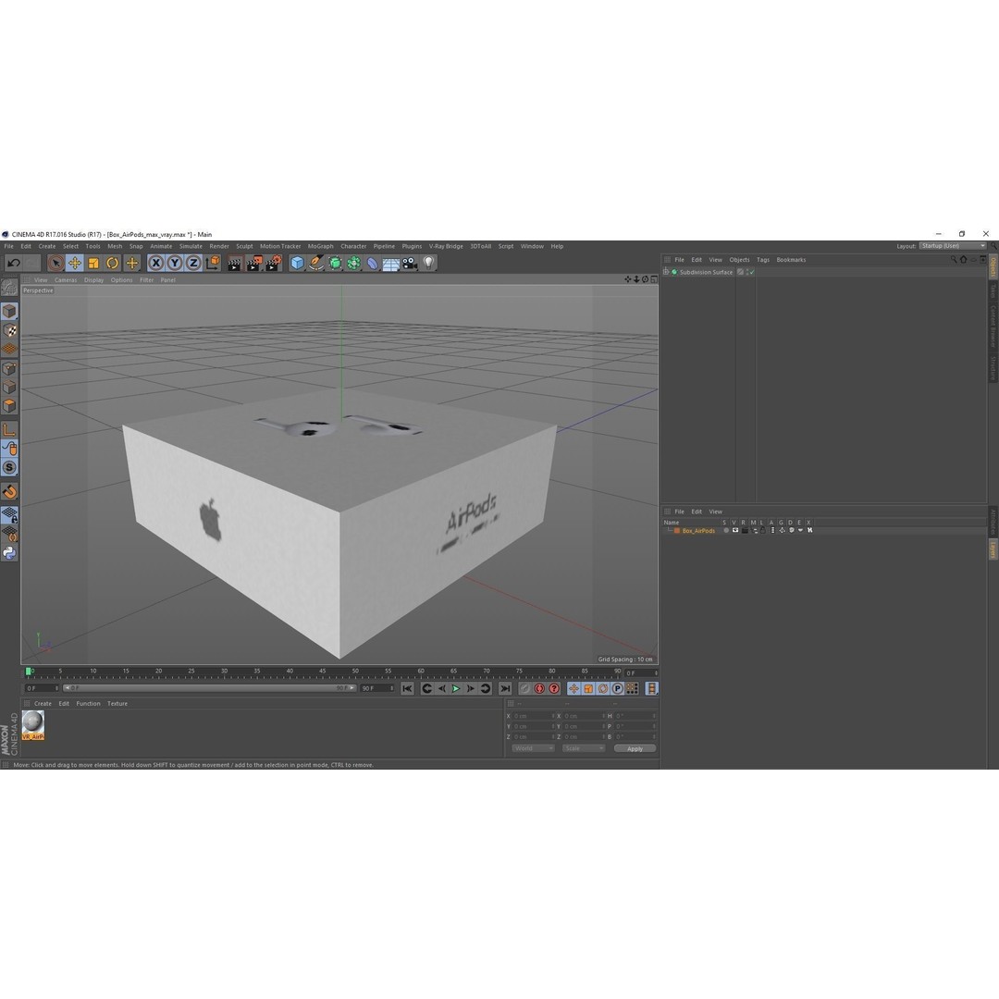Toggle Z axis lock
This screenshot has width=999, height=999.
point(193,263)
